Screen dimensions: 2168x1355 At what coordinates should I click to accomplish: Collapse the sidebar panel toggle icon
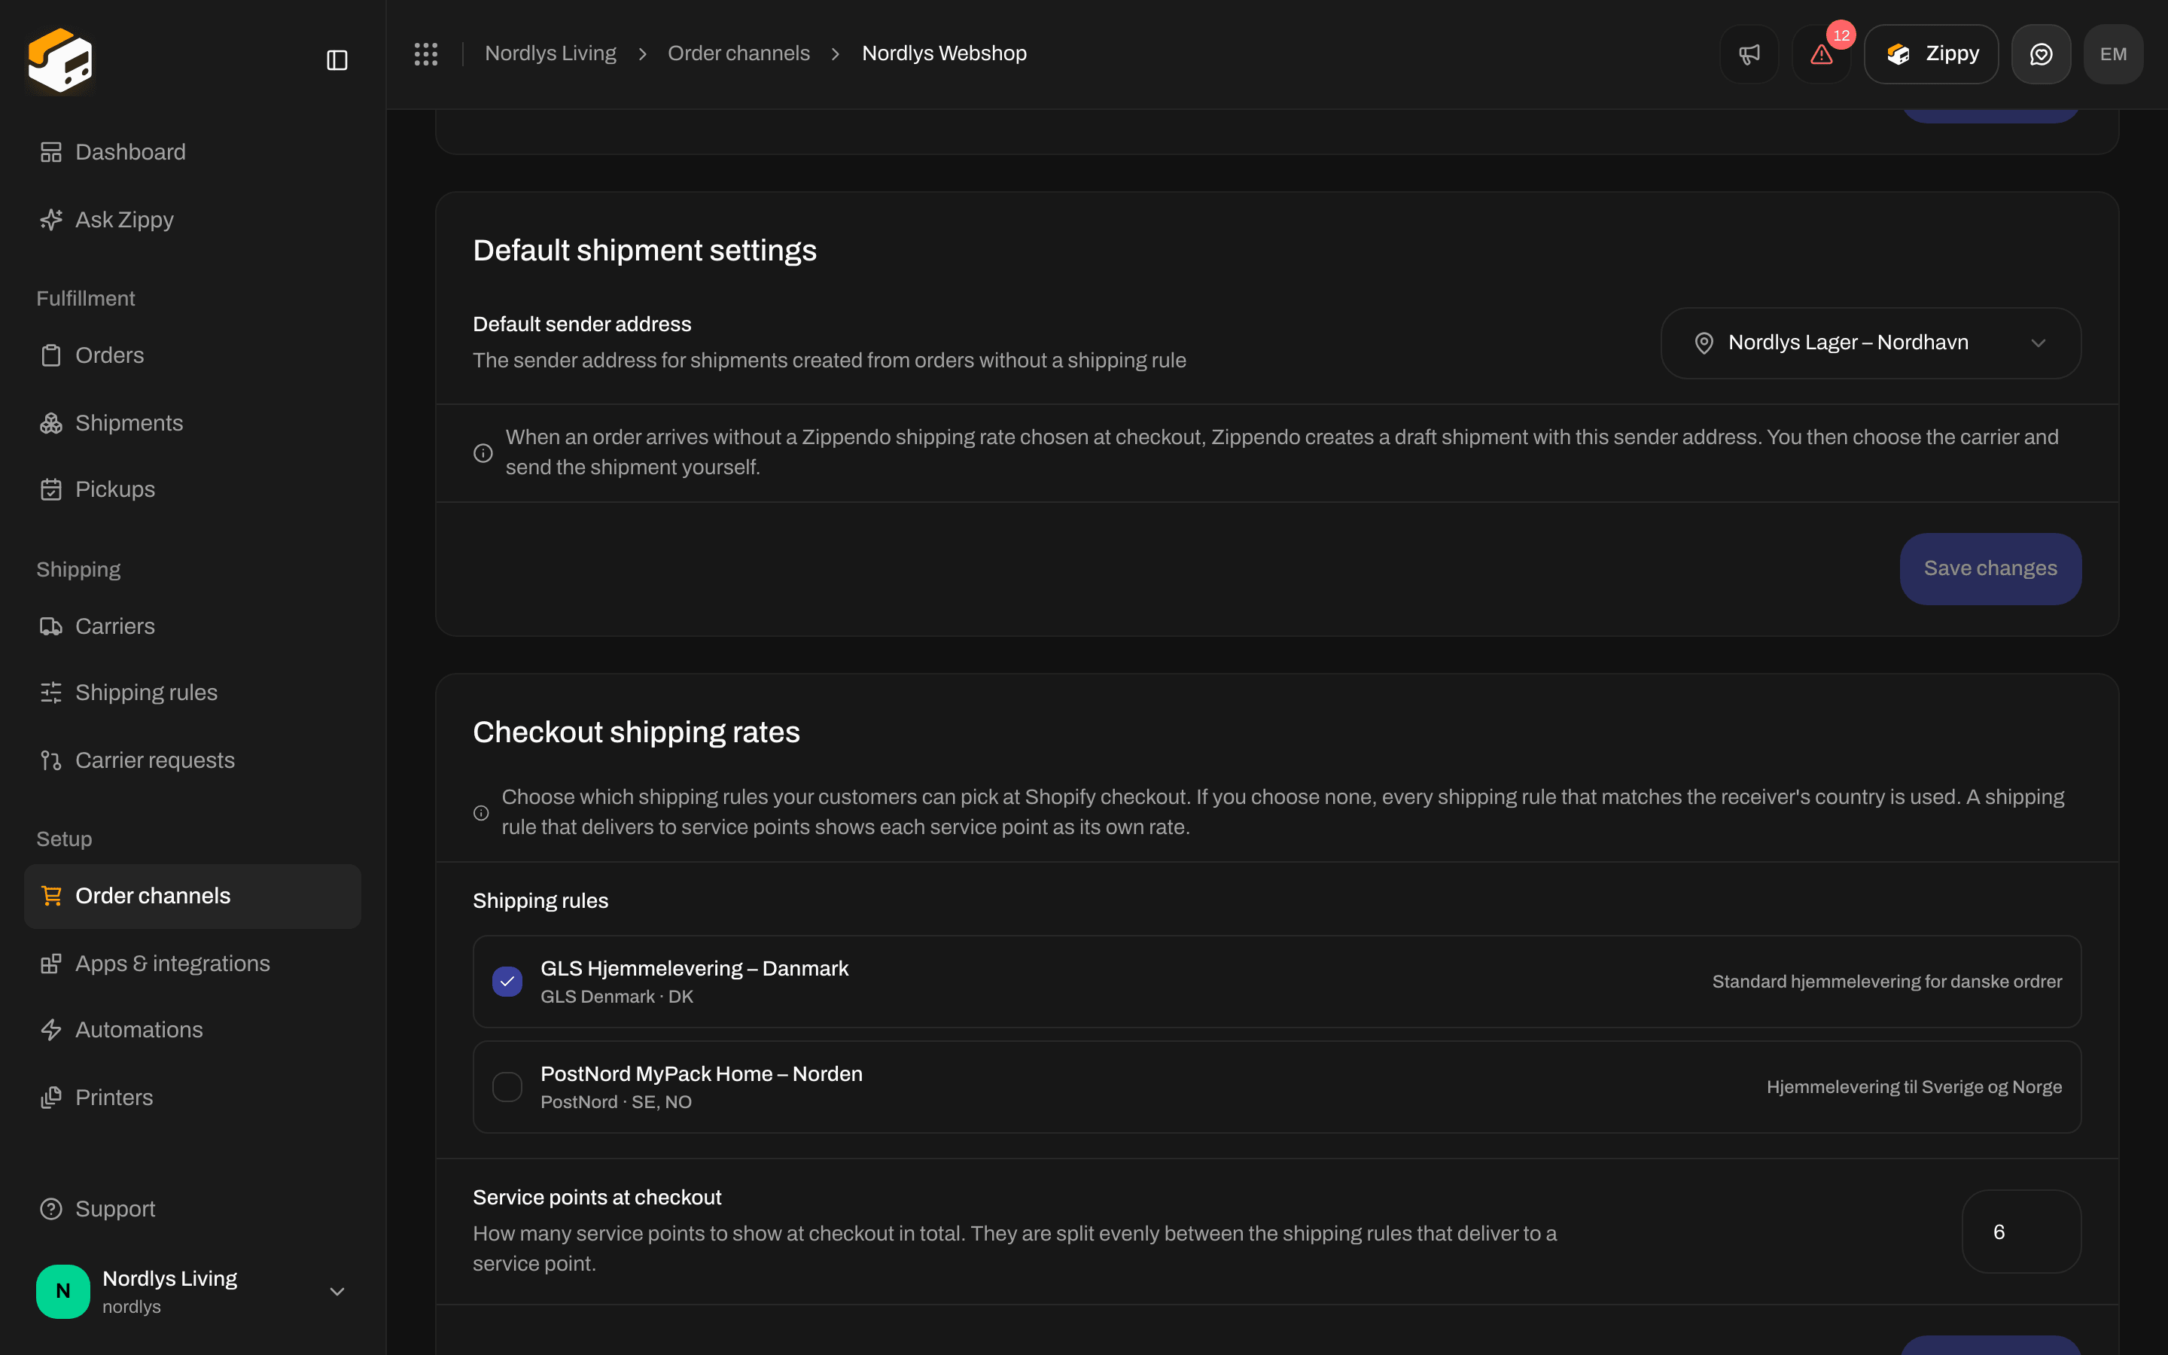(x=336, y=60)
